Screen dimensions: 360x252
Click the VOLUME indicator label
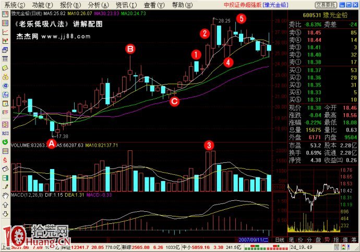(29, 145)
